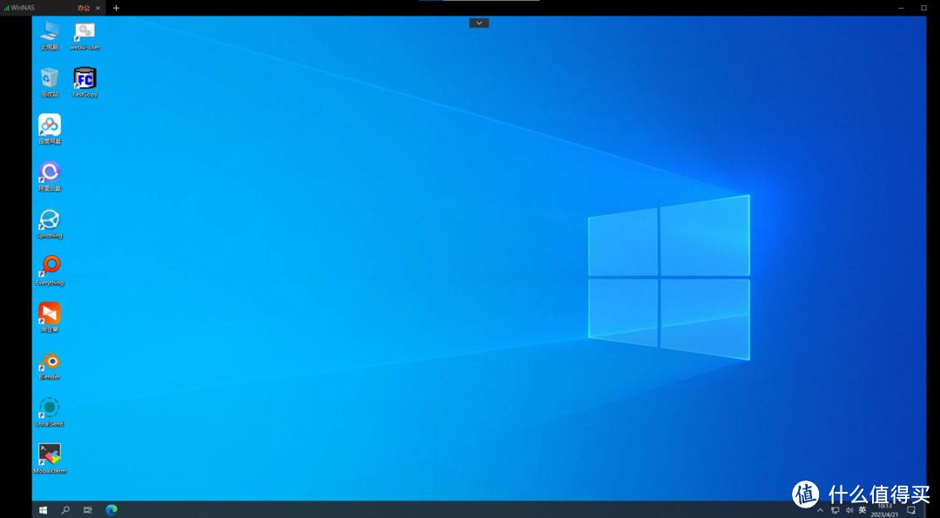Launch the MobaXterm desktop shortcut

click(x=50, y=459)
